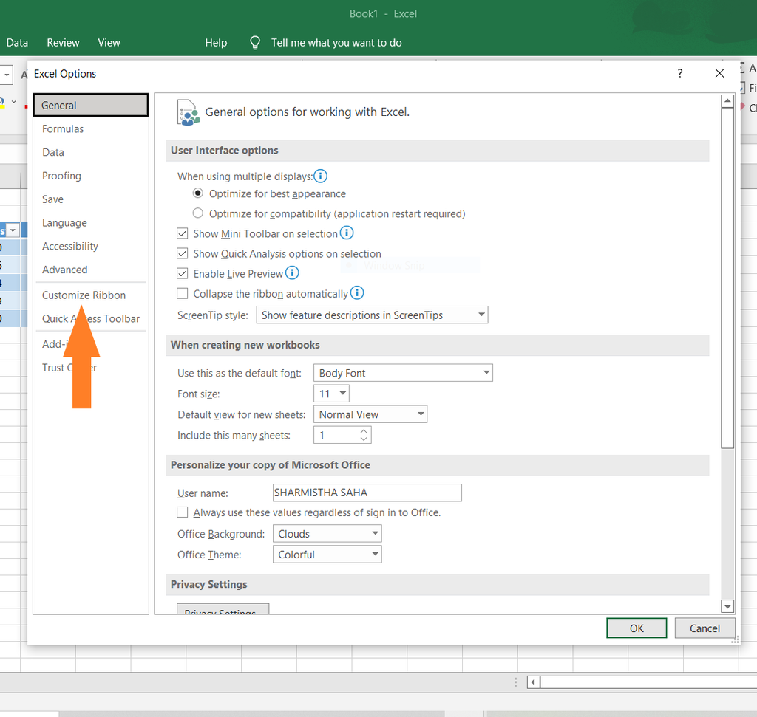
Task: Click scroll down arrow in options pane
Action: point(727,606)
